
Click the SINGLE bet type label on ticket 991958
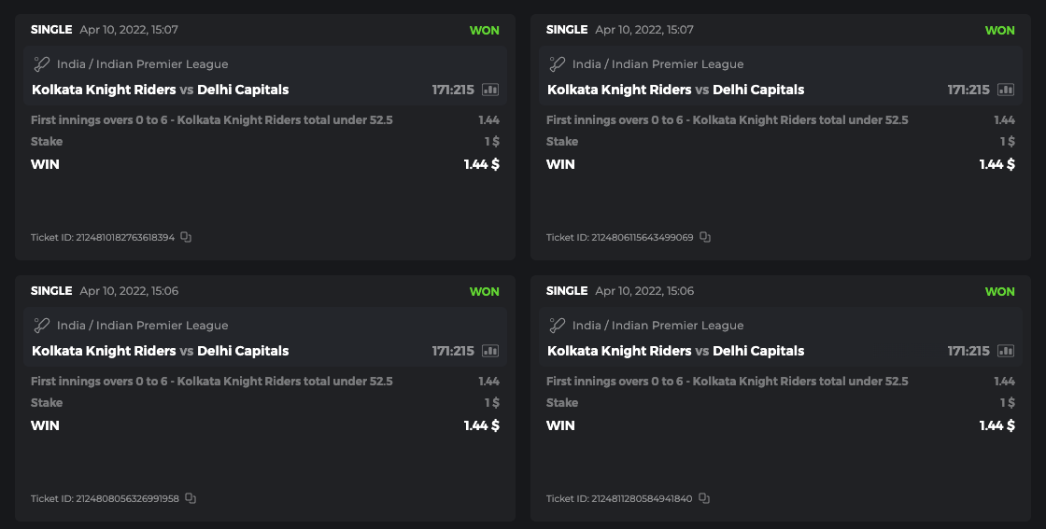(51, 290)
